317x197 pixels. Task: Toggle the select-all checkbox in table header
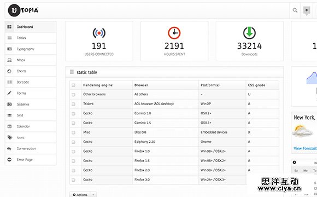tap(73, 85)
